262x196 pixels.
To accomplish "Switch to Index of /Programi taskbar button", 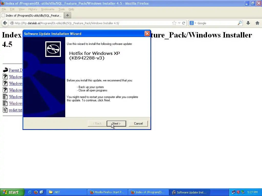I will tap(149, 192).
